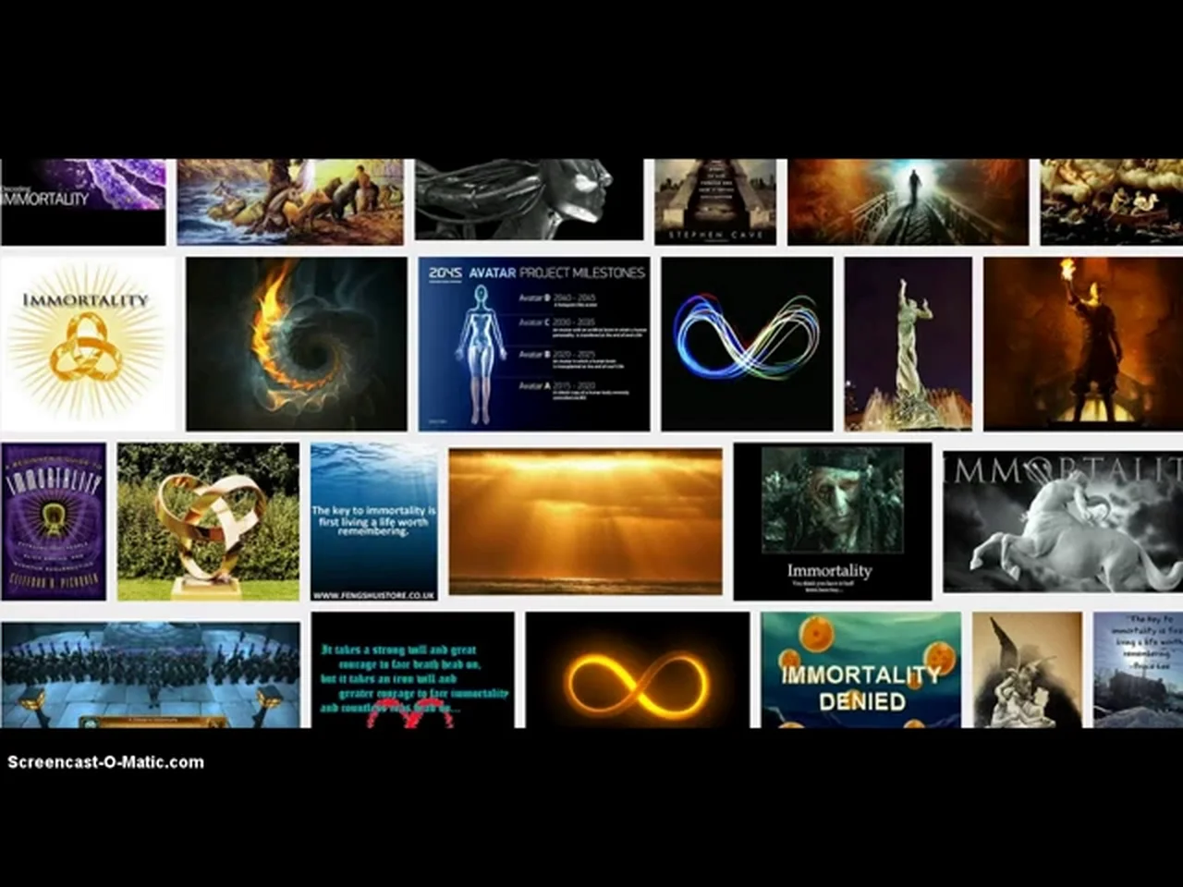Select the 'Immortality Denied' dragon balls image
The width and height of the screenshot is (1183, 887).
click(x=860, y=671)
